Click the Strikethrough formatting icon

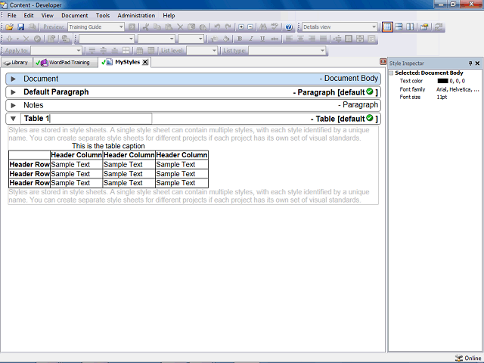pyautogui.click(x=274, y=39)
